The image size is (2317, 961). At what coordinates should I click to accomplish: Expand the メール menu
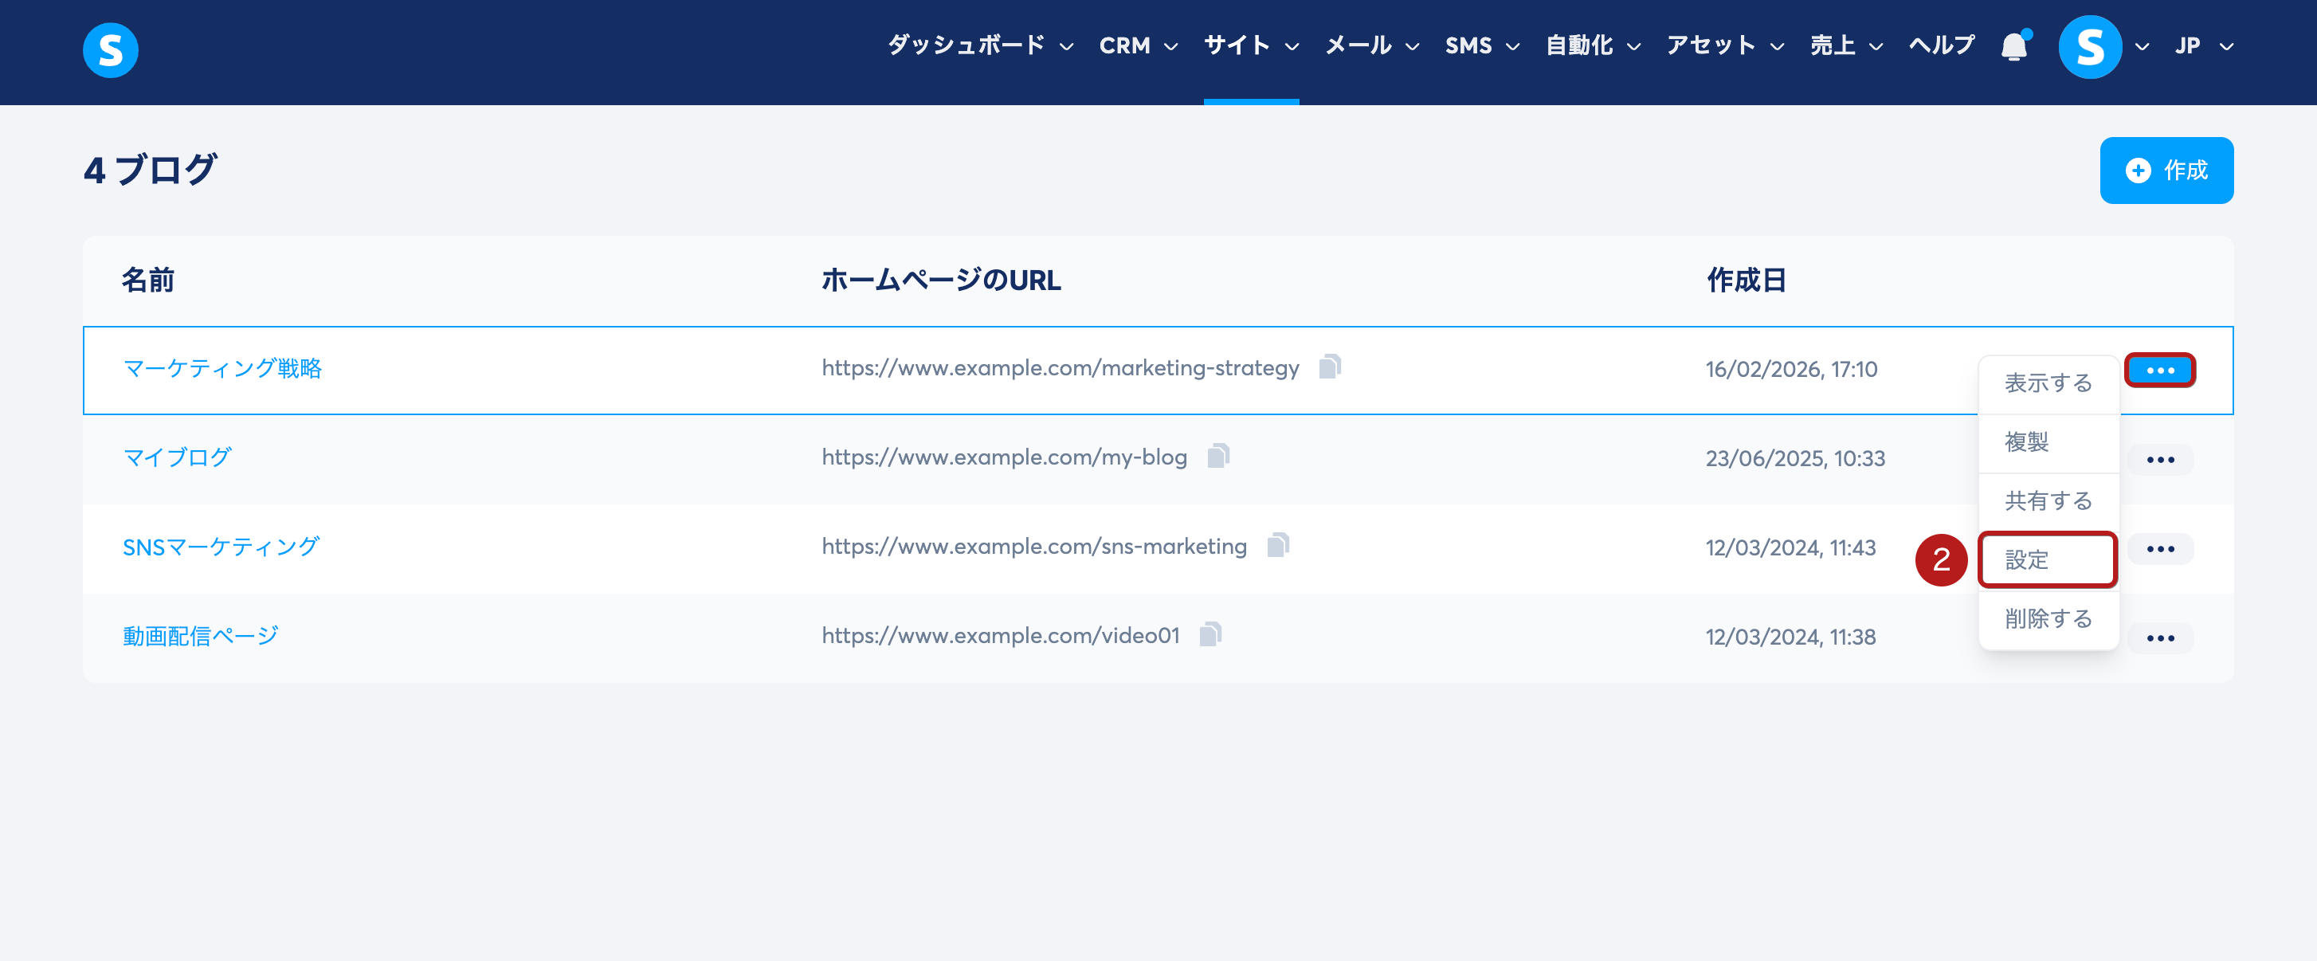click(x=1372, y=45)
